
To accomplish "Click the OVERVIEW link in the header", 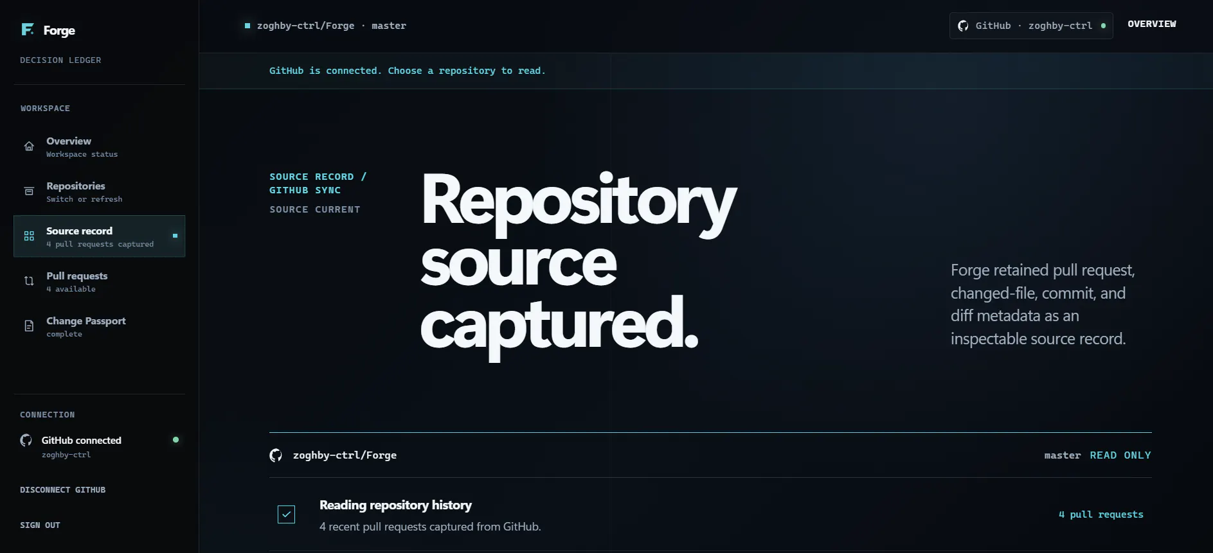I will coord(1152,24).
